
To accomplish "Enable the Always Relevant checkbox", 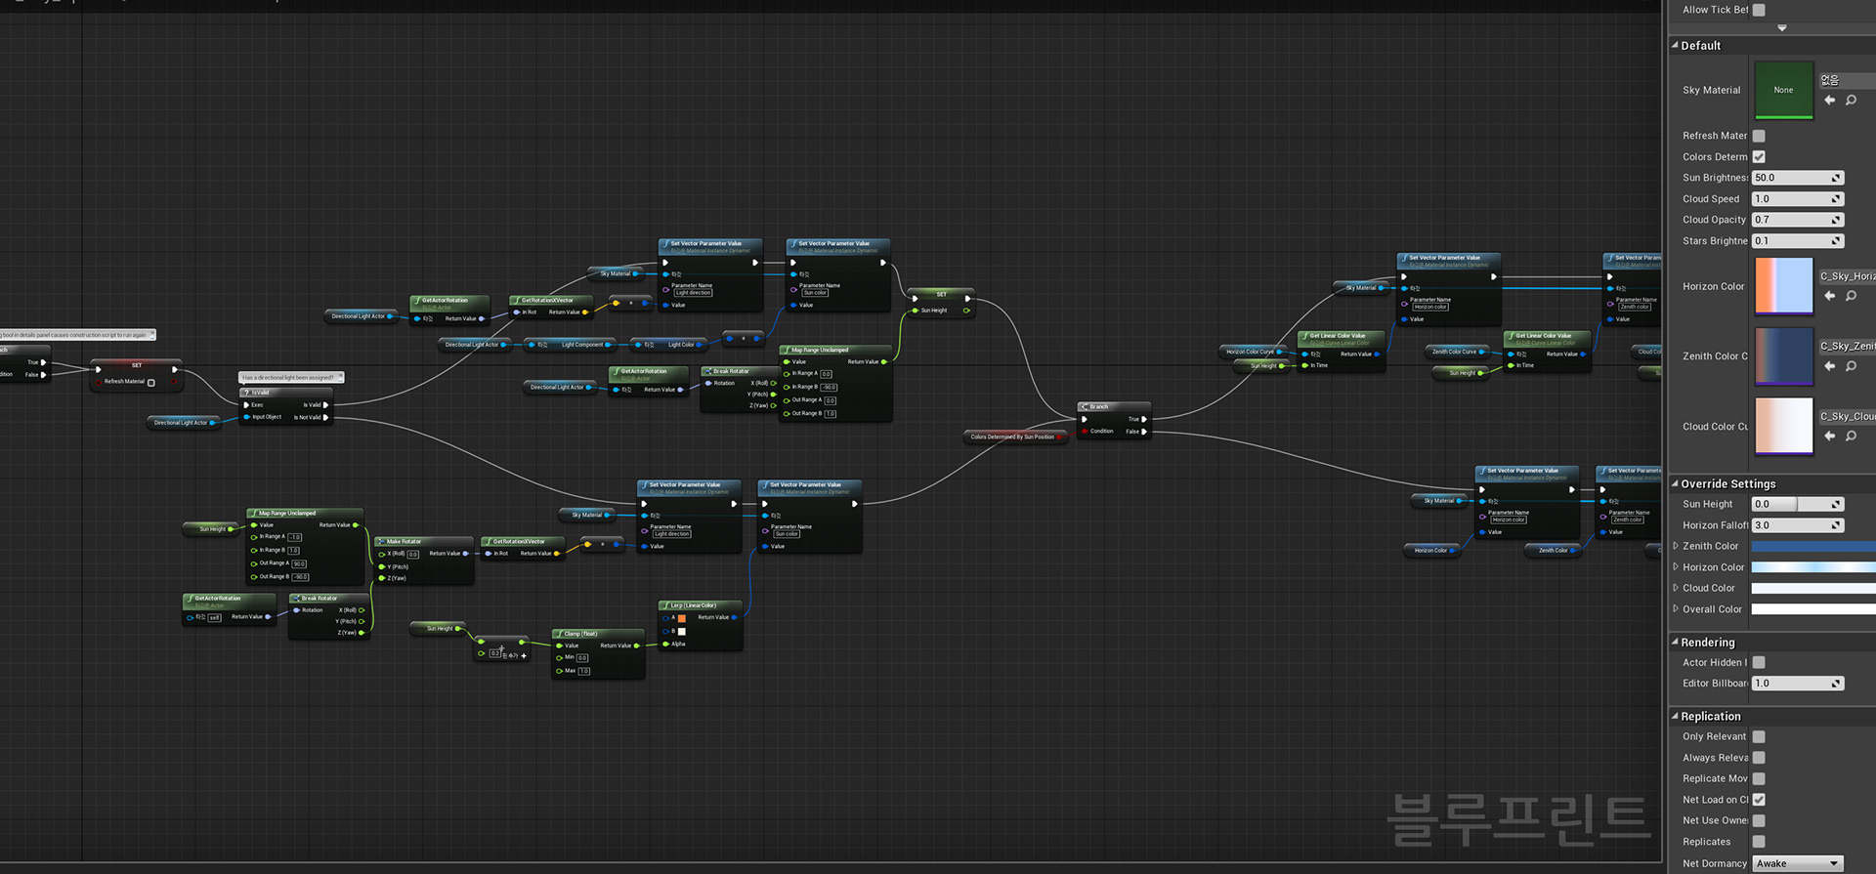I will click(1759, 758).
